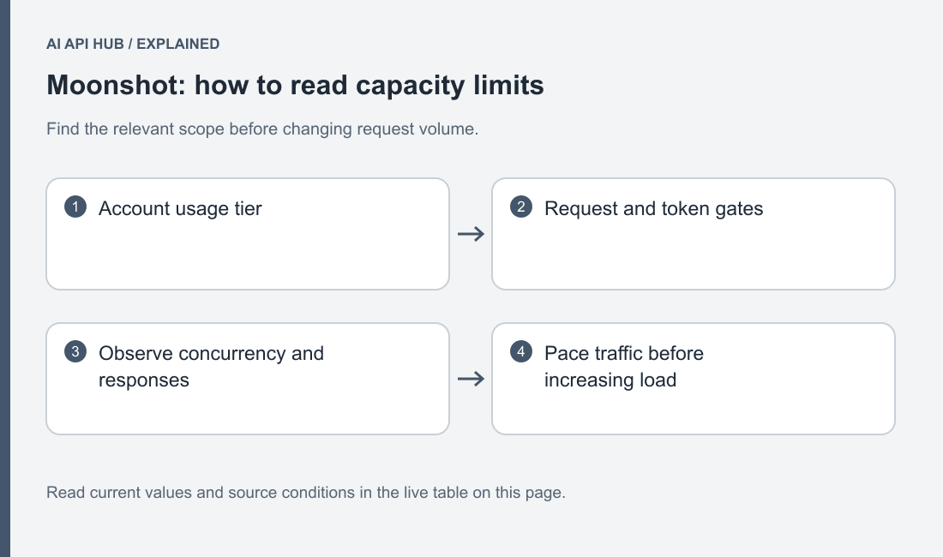
Task: Select the Account usage tier card
Action: pos(248,234)
